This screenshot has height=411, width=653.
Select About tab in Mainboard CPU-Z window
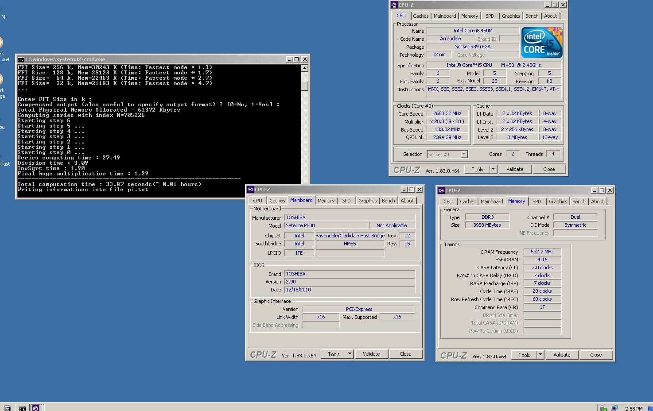407,201
